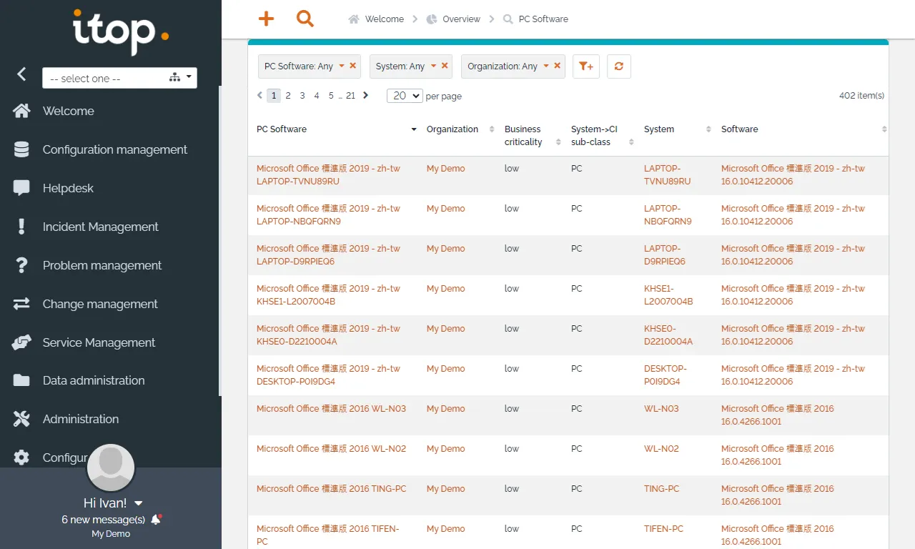This screenshot has width=915, height=549.
Task: Click the add filter criterion icon
Action: tap(586, 66)
